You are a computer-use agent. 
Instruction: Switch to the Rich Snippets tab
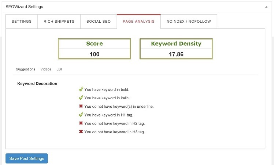[59, 22]
